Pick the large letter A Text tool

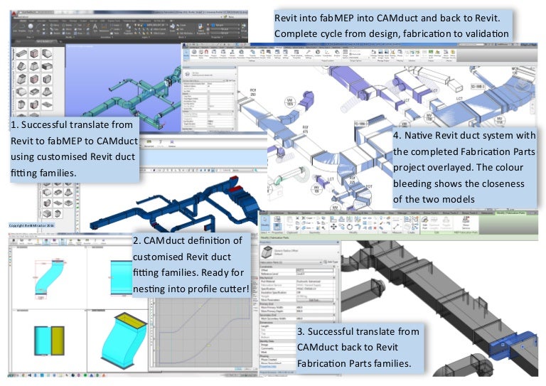tap(95, 26)
